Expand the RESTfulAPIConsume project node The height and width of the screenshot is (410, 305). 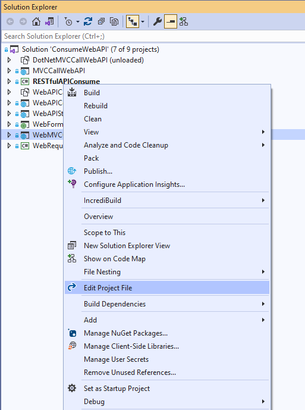[x=9, y=82]
